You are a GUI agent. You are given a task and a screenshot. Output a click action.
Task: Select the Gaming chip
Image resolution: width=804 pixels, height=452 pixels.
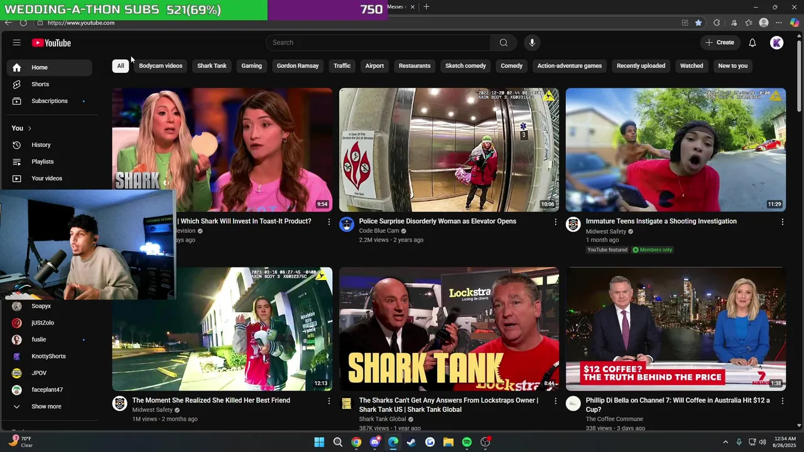(x=251, y=66)
